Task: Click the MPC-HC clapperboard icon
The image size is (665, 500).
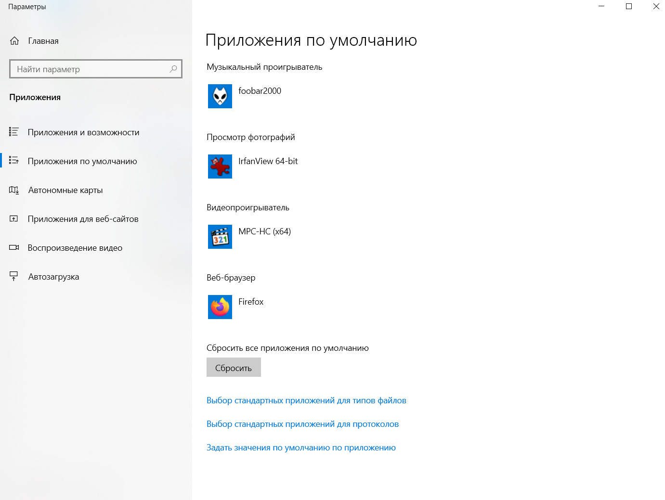Action: [x=220, y=237]
